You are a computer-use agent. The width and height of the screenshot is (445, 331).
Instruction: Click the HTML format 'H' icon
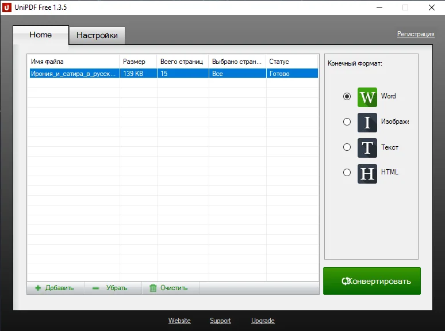pos(367,174)
